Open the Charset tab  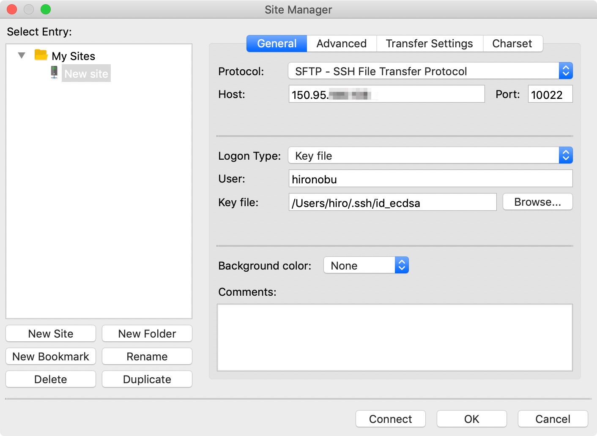512,44
